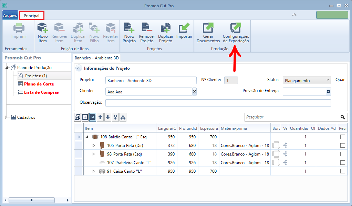Click the split arrows toolbar icon
Image resolution: width=352 pixels, height=206 pixels.
coord(123,117)
